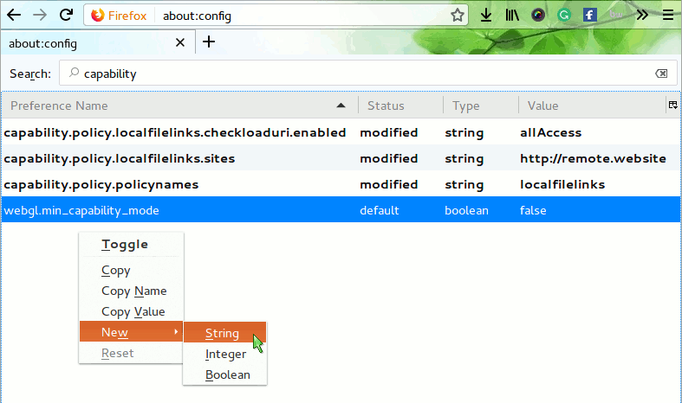This screenshot has width=682, height=403.
Task: Click the Facebook extension icon
Action: [x=590, y=15]
